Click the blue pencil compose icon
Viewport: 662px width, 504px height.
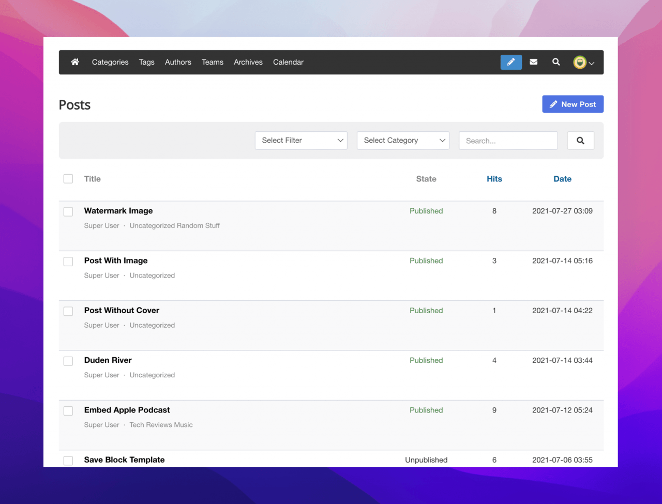pos(511,62)
